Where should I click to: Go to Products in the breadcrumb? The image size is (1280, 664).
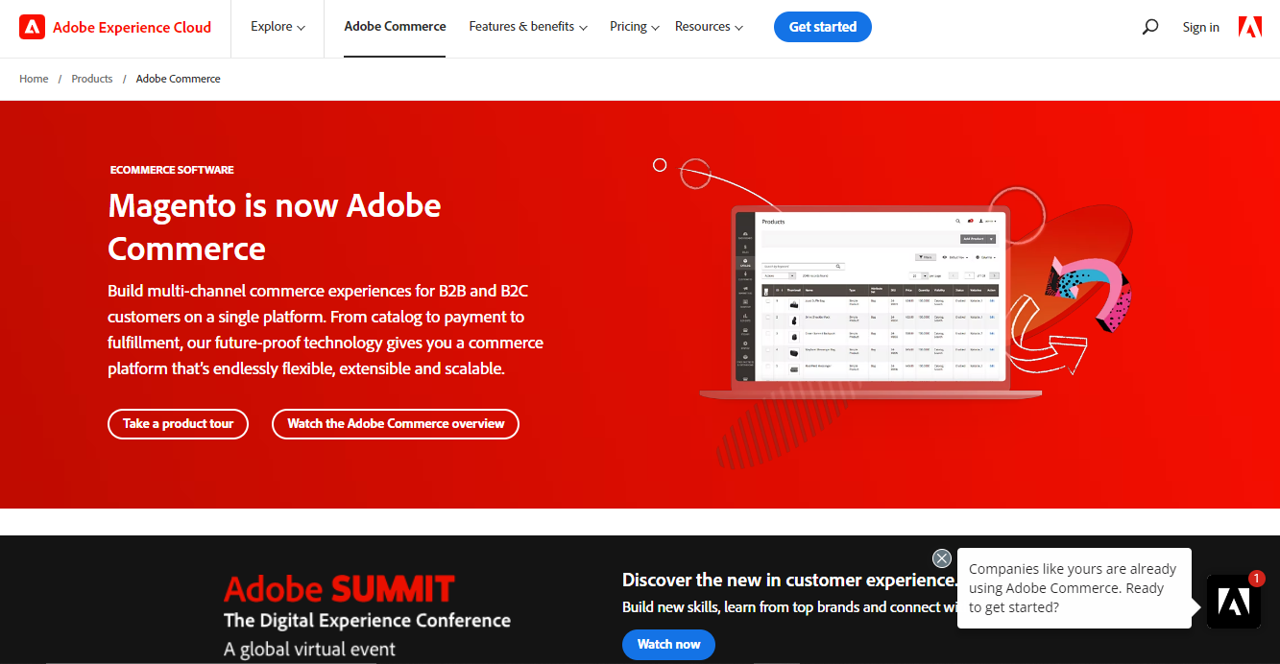tap(92, 79)
